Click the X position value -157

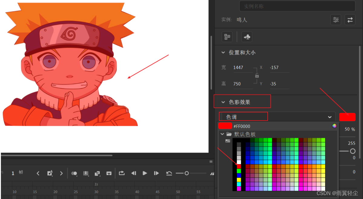point(274,68)
